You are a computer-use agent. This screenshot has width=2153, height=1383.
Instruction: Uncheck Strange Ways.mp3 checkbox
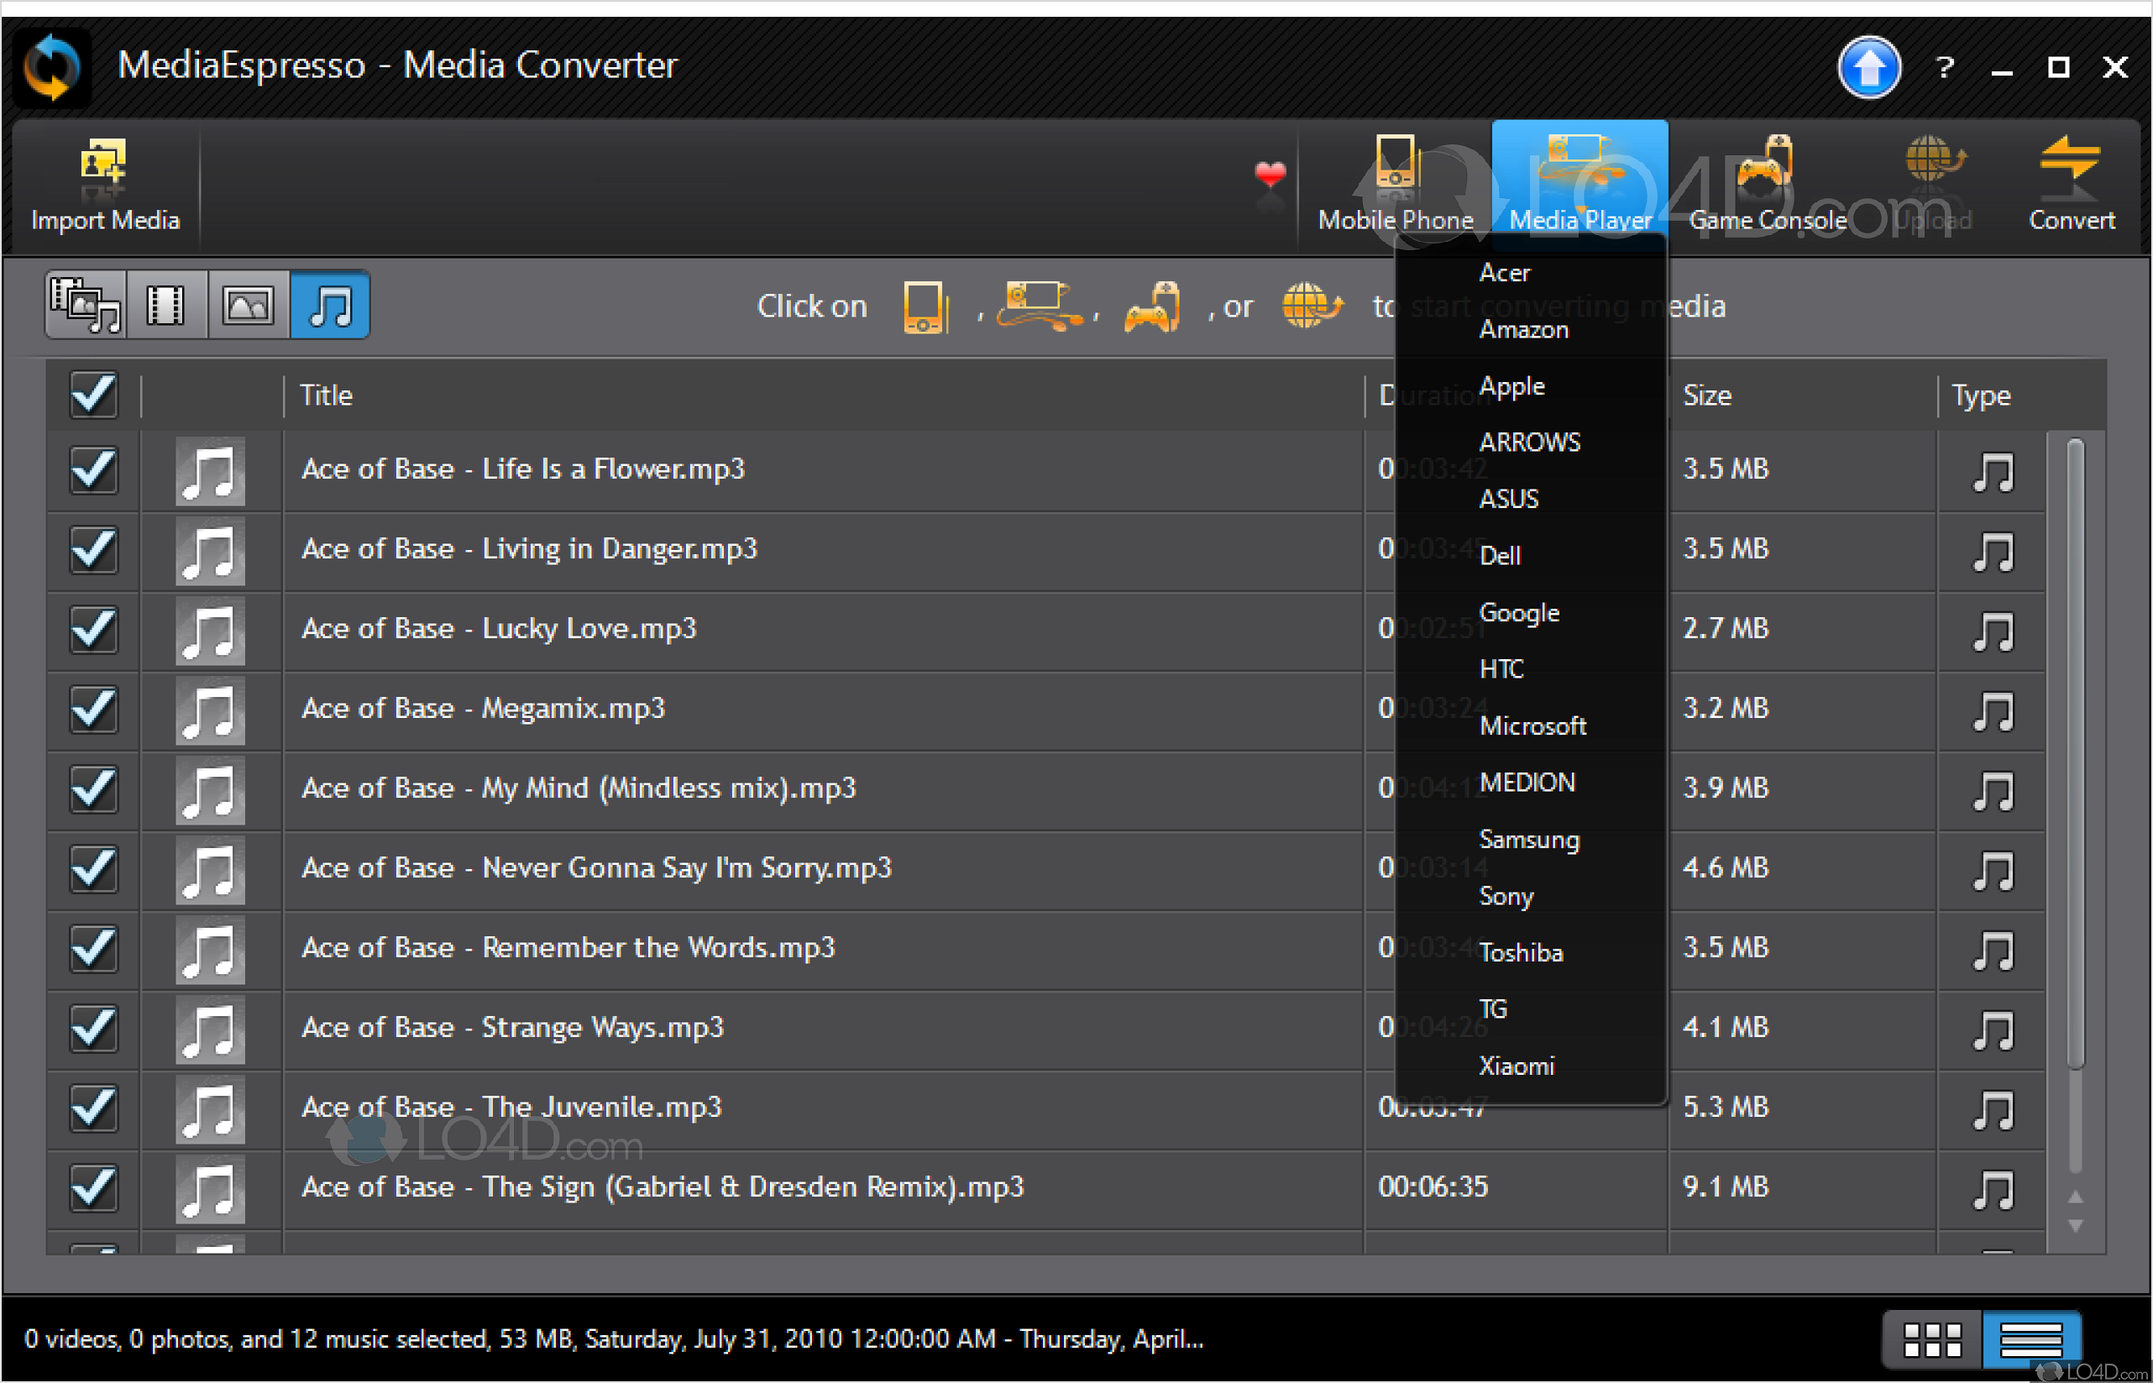point(93,1029)
